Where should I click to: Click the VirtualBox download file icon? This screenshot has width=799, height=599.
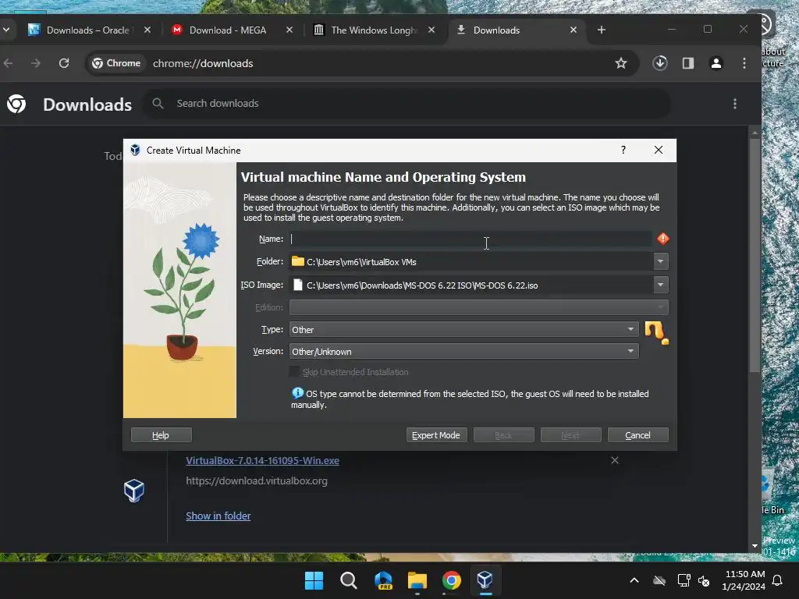click(134, 491)
